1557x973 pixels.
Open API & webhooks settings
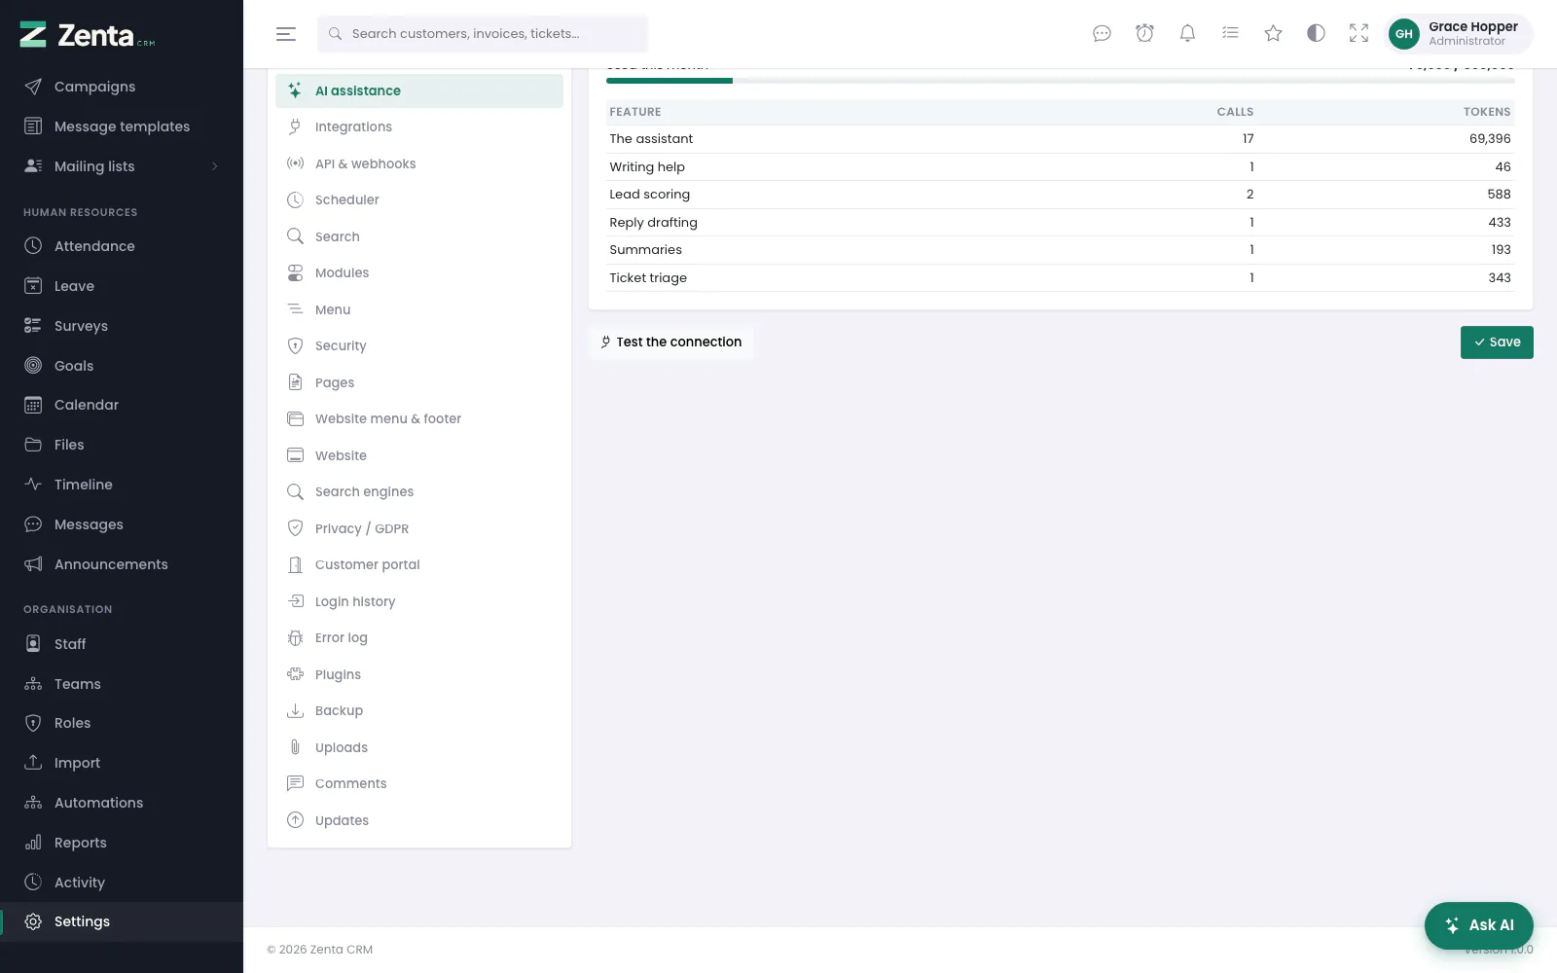click(419, 163)
